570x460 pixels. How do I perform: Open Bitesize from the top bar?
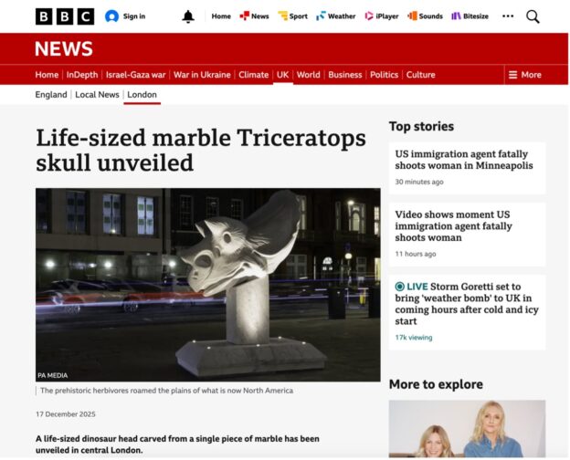tap(470, 16)
